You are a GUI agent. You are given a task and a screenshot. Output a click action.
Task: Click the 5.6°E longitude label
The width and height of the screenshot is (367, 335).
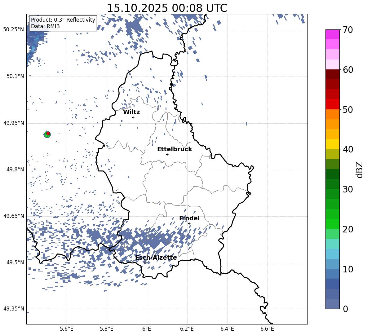pos(67,329)
